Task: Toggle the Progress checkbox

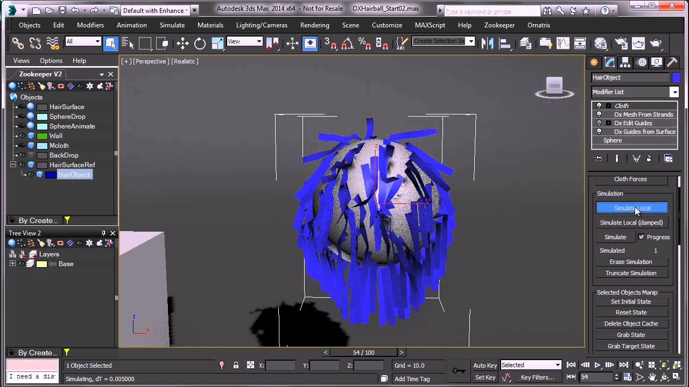Action: (641, 236)
